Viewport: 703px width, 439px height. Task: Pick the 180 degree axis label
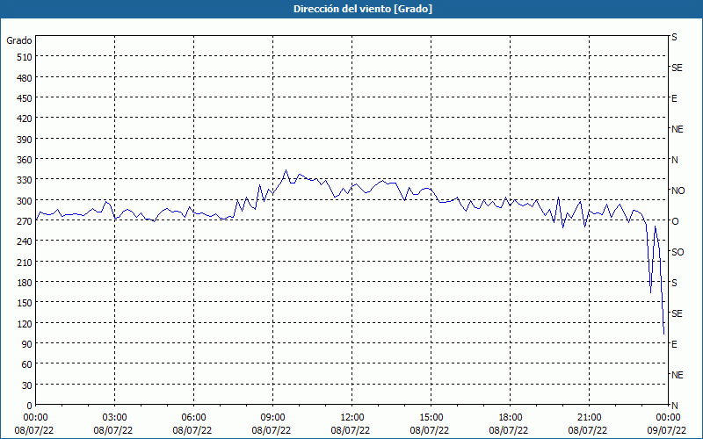click(x=25, y=283)
